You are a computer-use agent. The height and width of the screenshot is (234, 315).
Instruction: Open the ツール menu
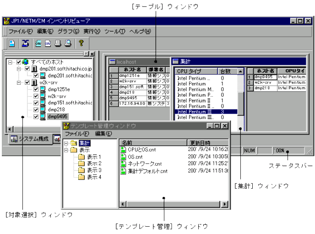pyautogui.click(x=115, y=31)
